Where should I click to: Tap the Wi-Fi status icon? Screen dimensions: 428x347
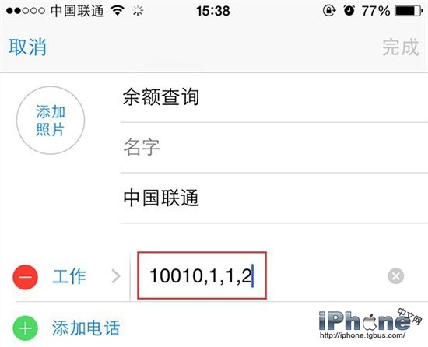click(118, 11)
